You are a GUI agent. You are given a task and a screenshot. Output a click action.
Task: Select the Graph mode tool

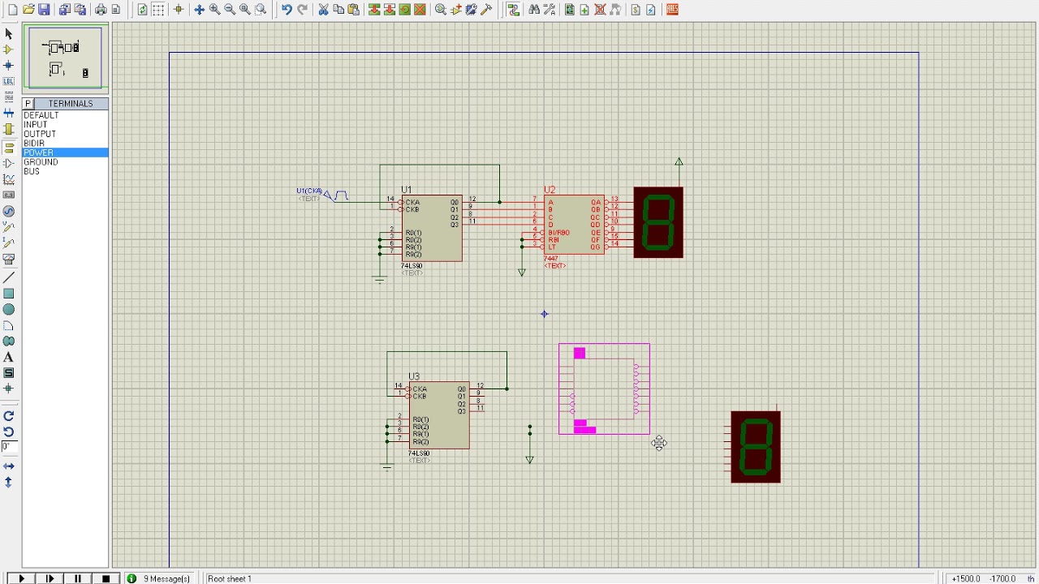click(9, 179)
